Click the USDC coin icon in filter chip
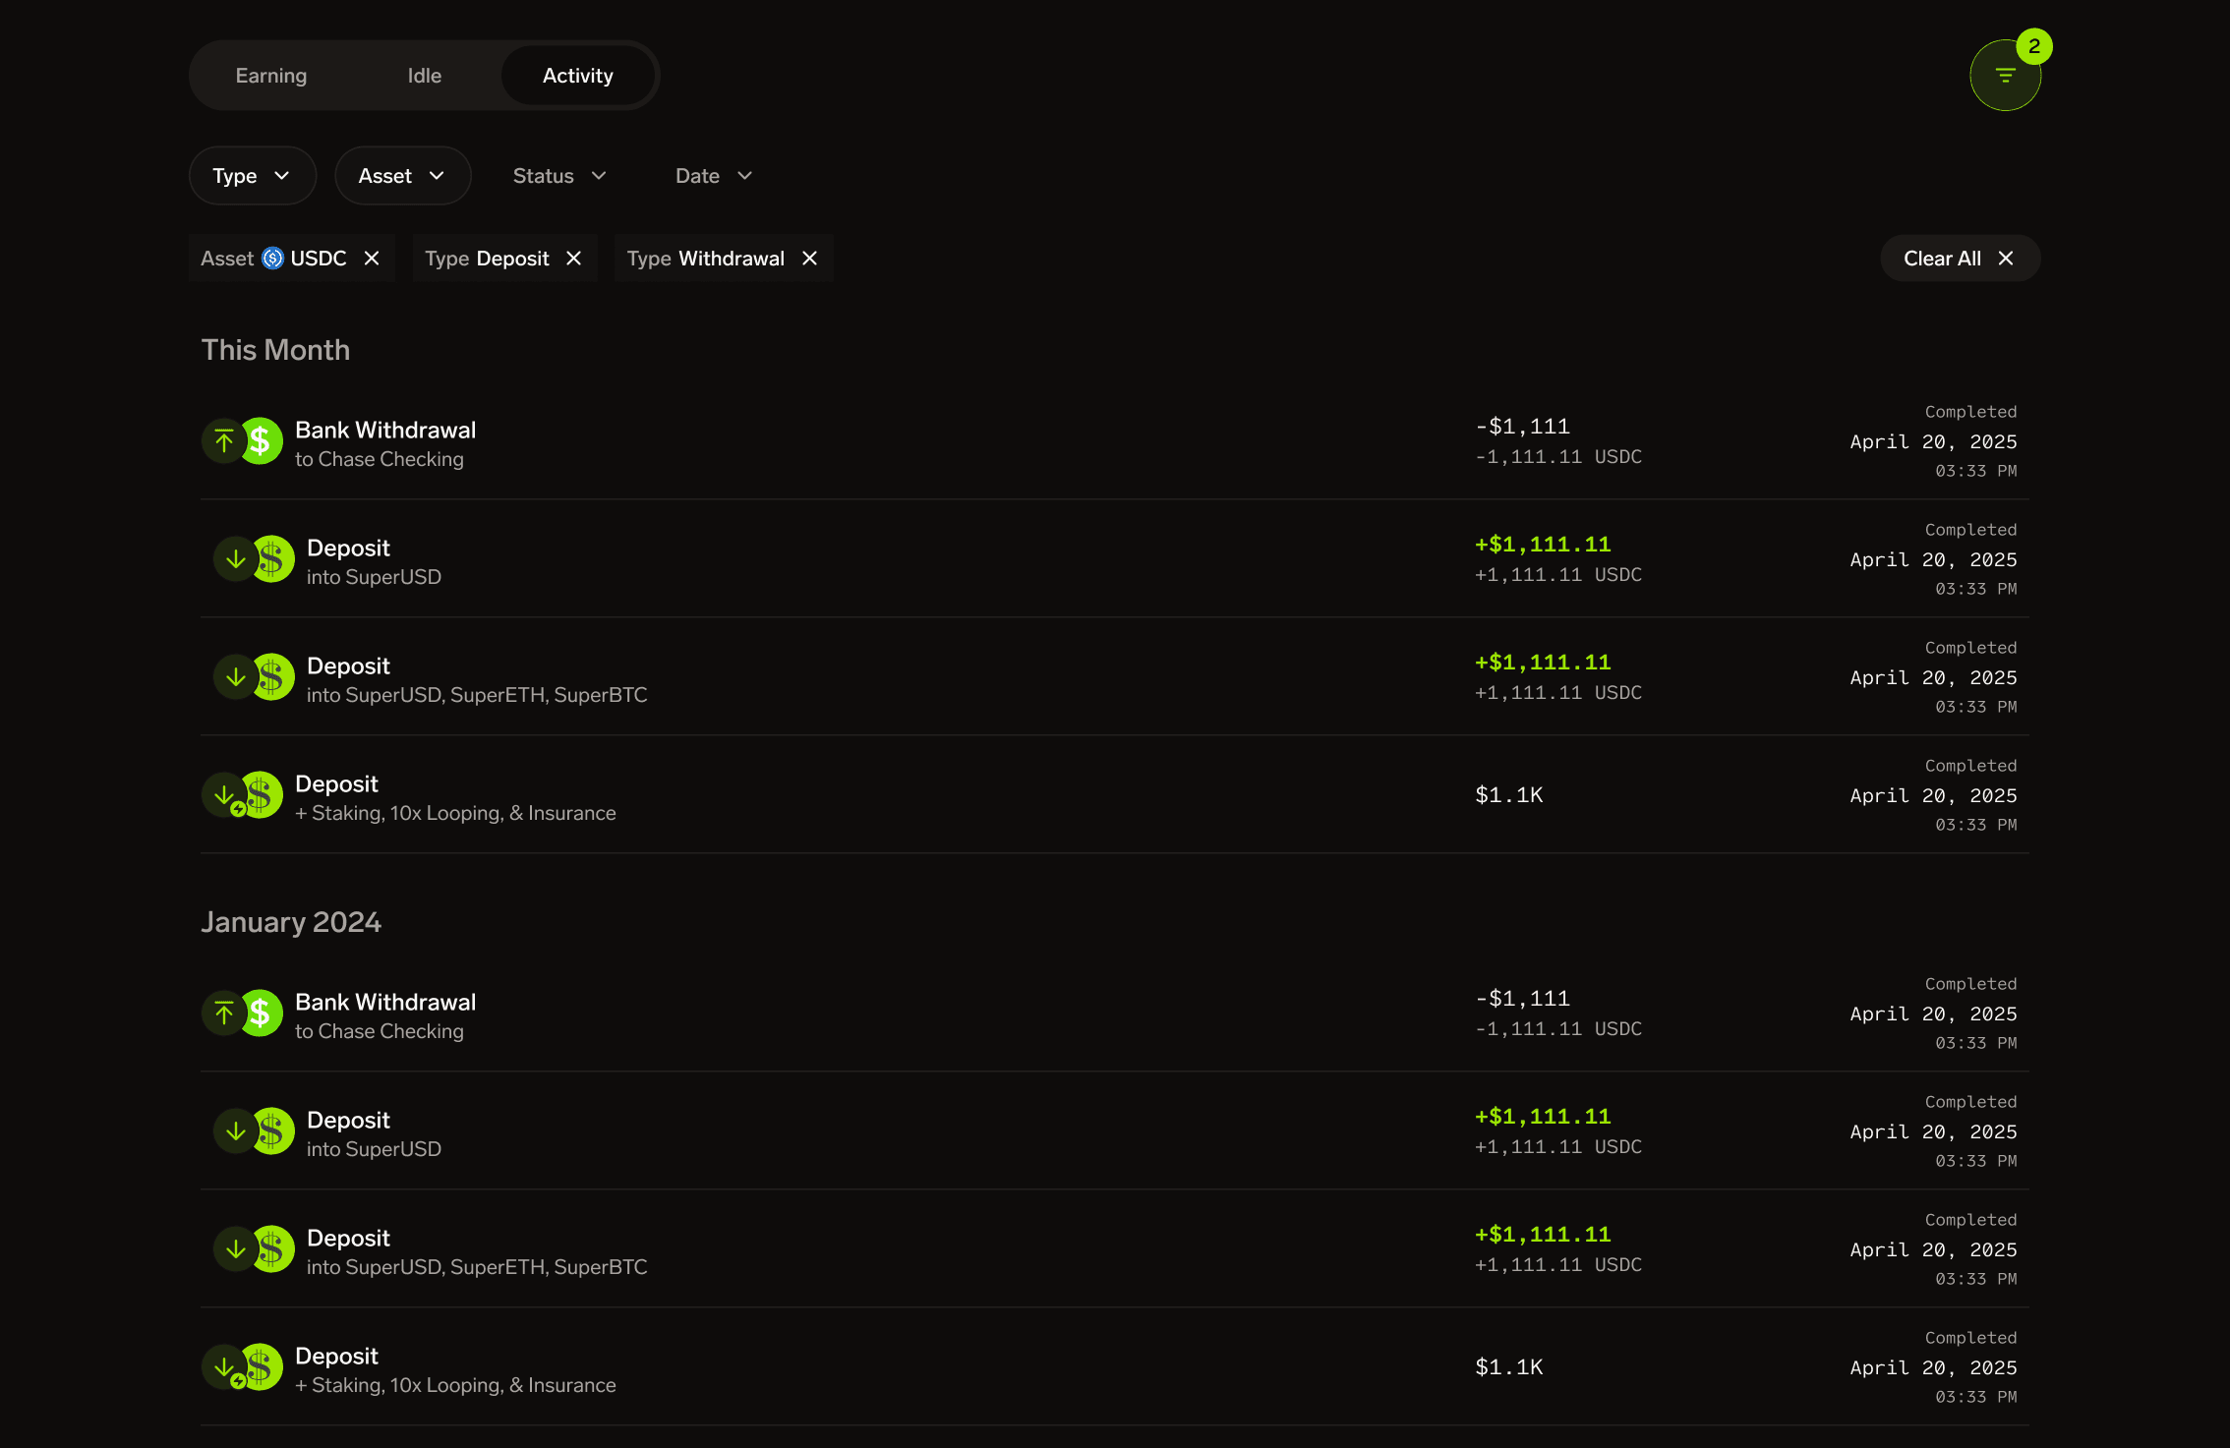The image size is (2230, 1448). [x=273, y=259]
